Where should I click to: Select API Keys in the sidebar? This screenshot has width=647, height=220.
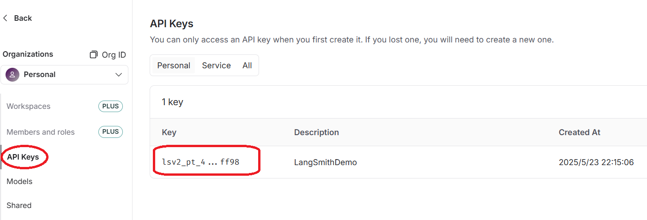23,157
